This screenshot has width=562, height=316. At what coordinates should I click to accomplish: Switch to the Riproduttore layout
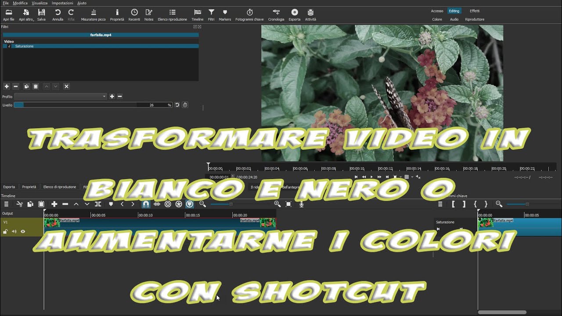point(475,19)
